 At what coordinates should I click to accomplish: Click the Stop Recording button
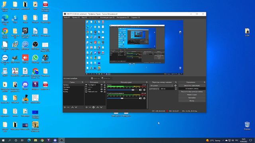tap(192, 89)
